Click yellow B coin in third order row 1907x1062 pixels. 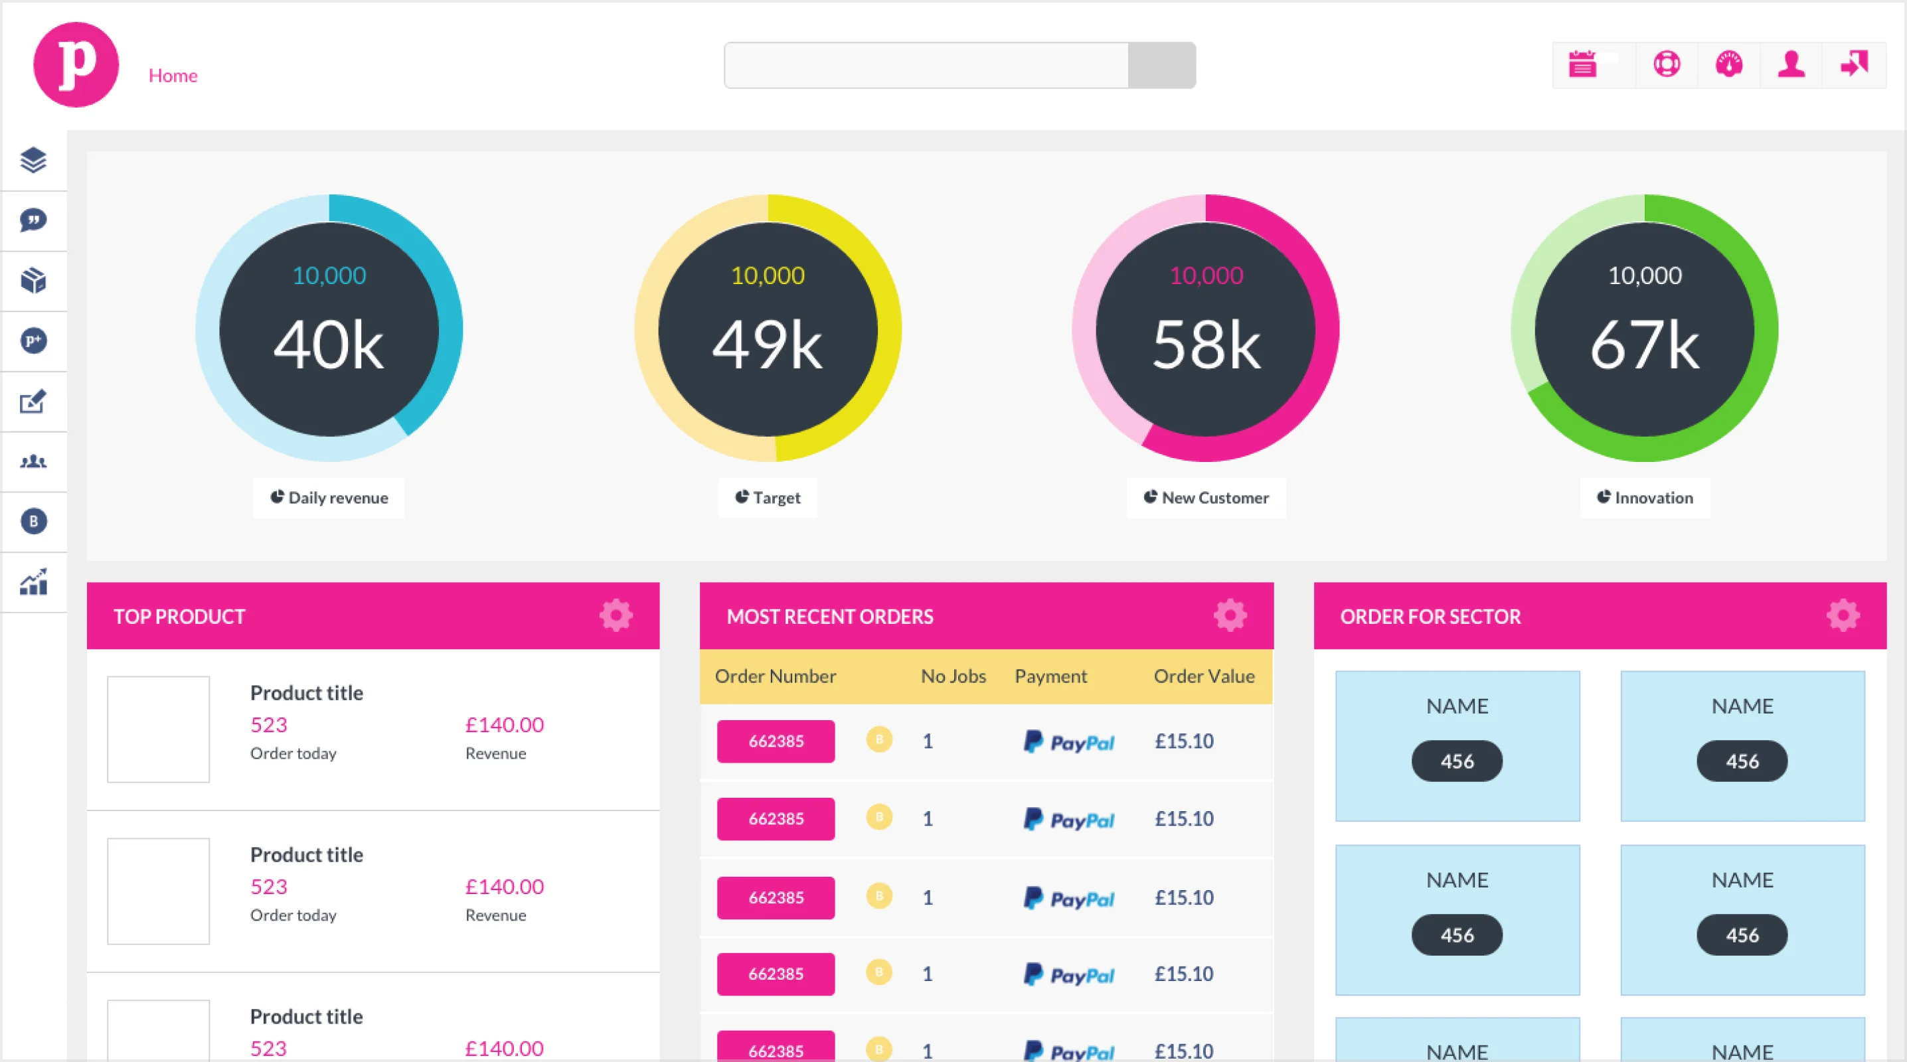[880, 896]
